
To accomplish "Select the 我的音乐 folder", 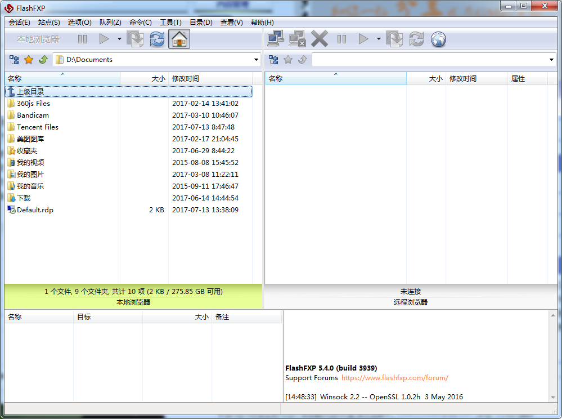I will pos(129,186).
